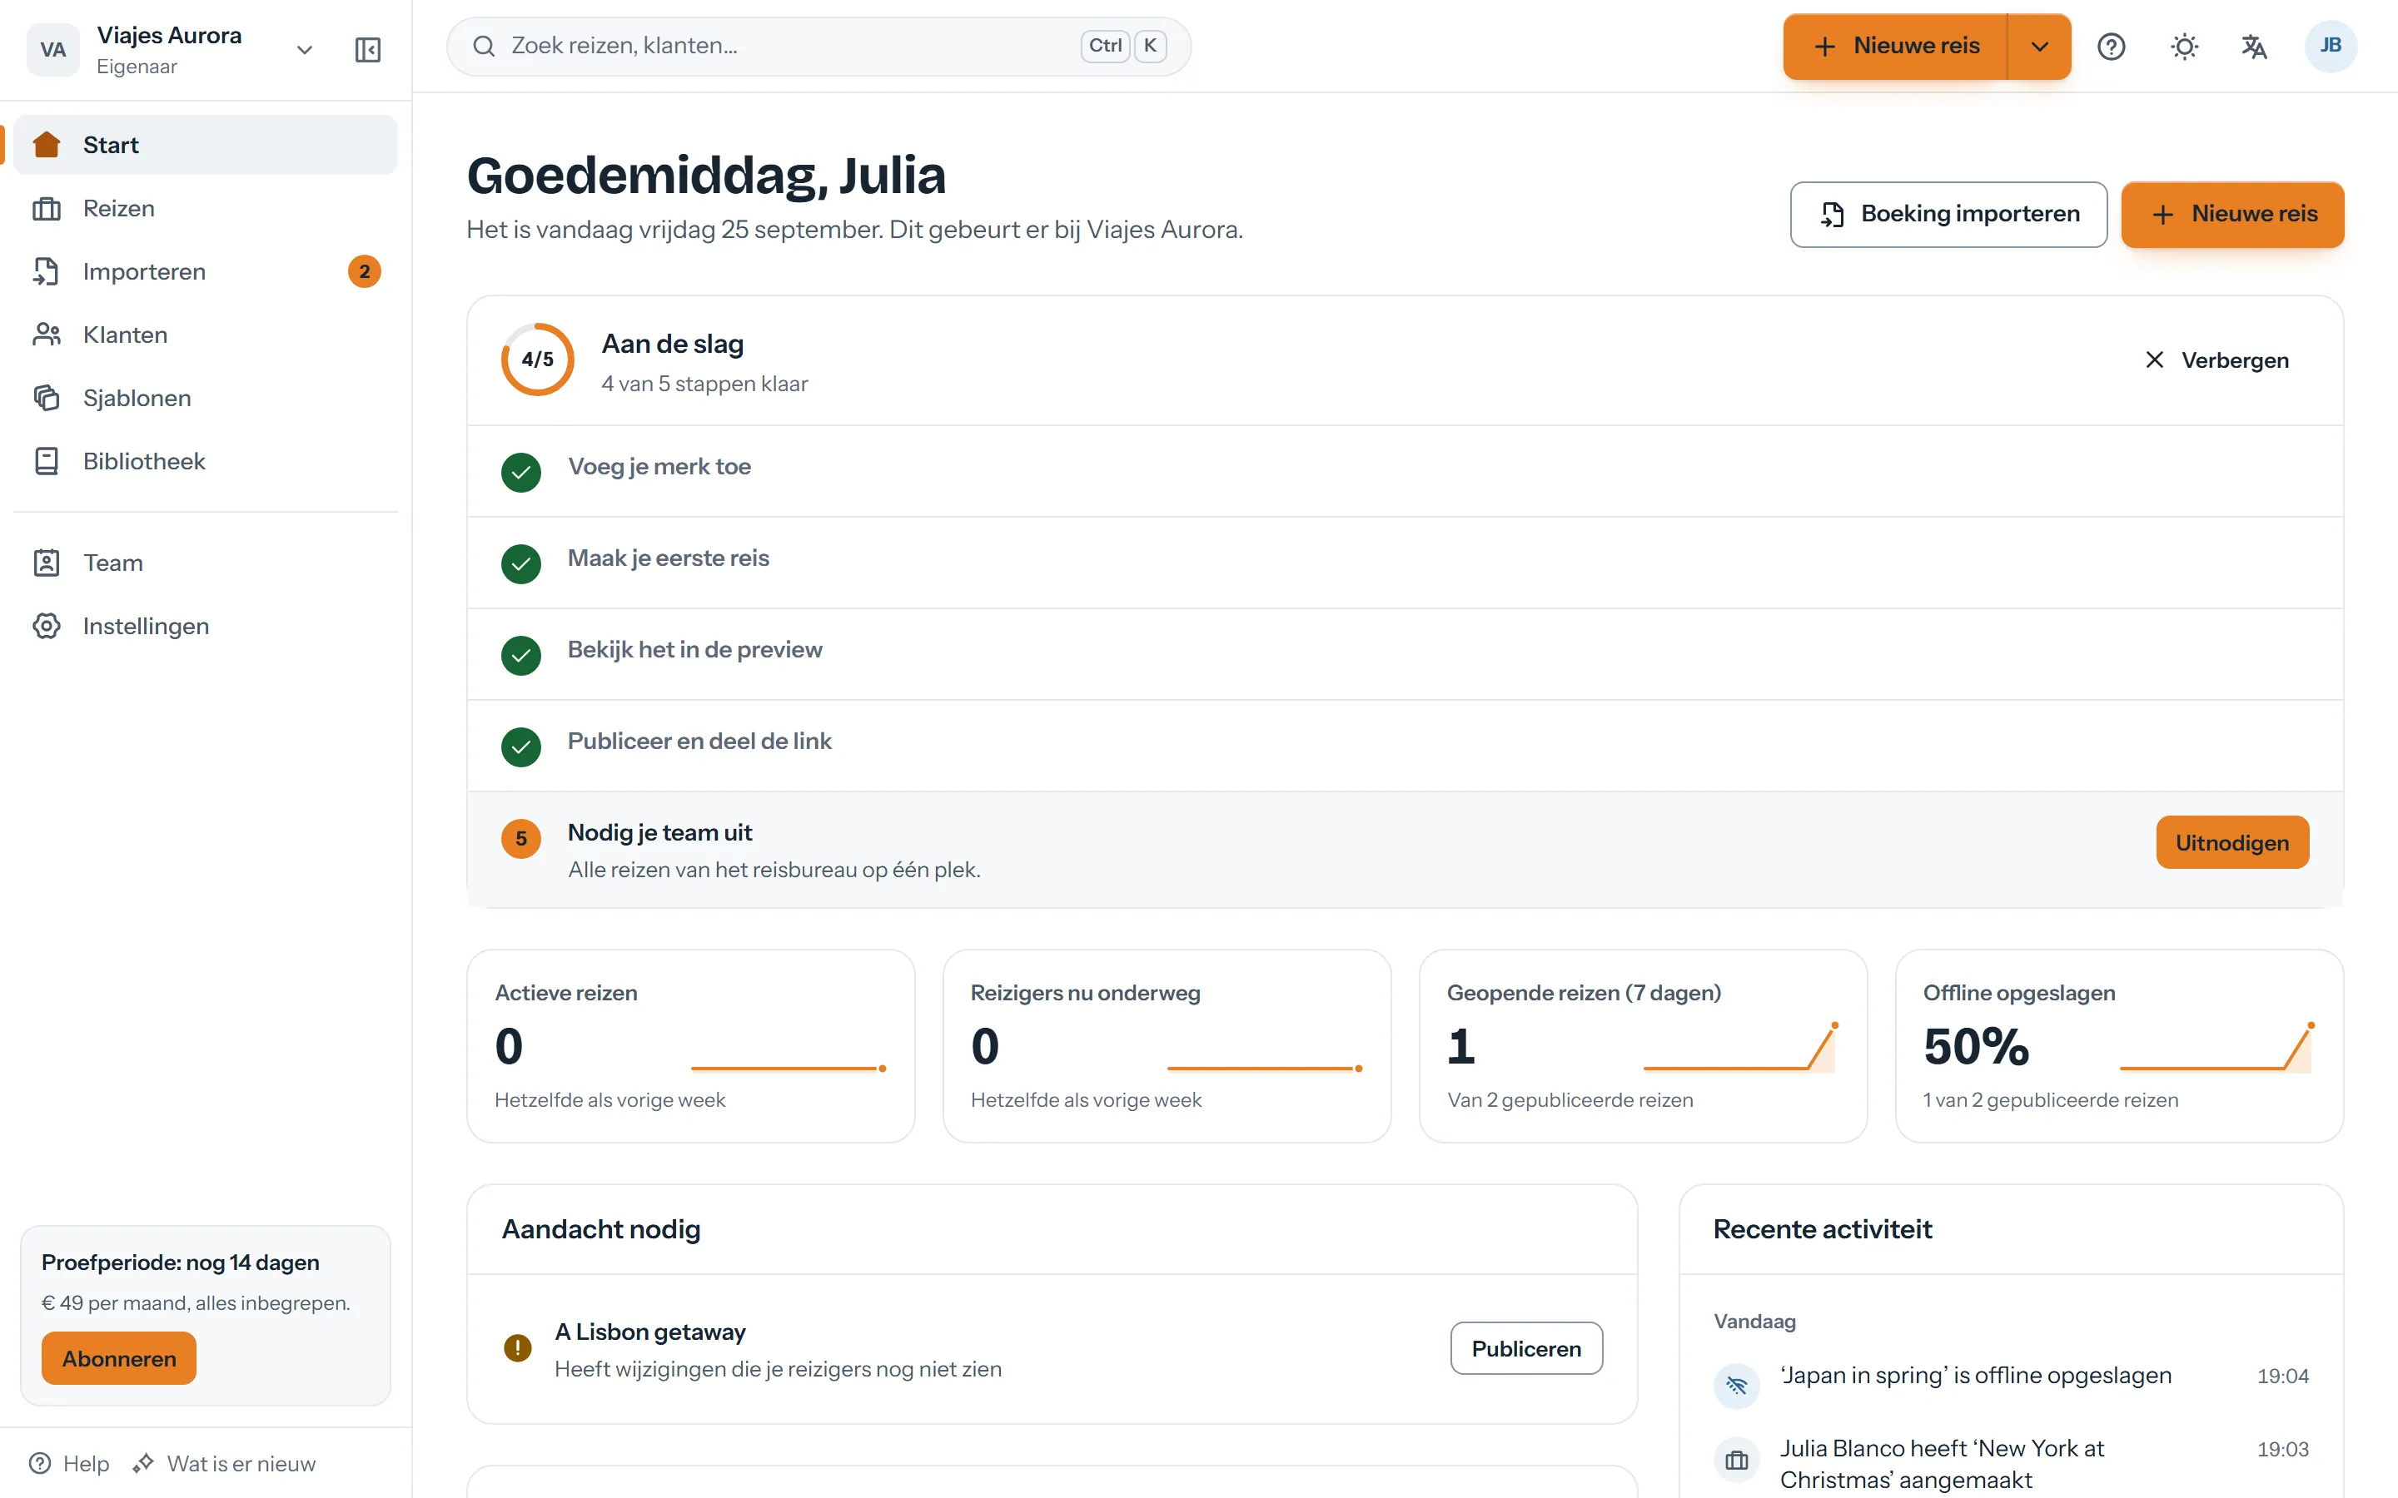Go to Bibliotheek
The width and height of the screenshot is (2398, 1498).
click(x=206, y=461)
